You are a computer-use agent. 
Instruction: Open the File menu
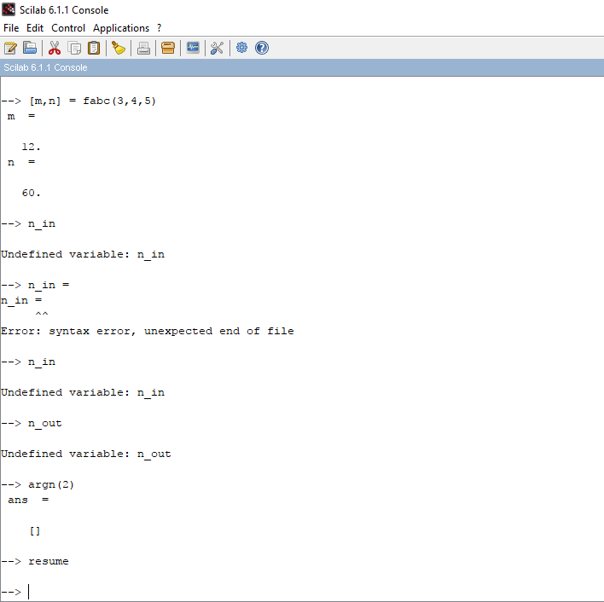point(11,28)
